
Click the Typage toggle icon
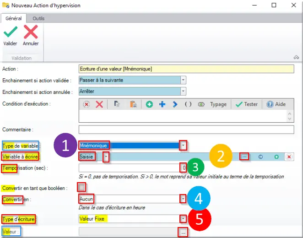(x=201, y=104)
